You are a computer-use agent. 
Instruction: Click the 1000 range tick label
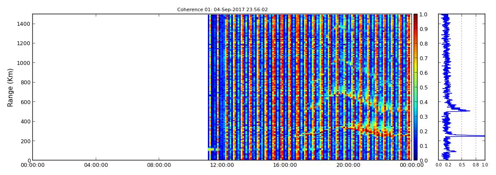point(23,63)
